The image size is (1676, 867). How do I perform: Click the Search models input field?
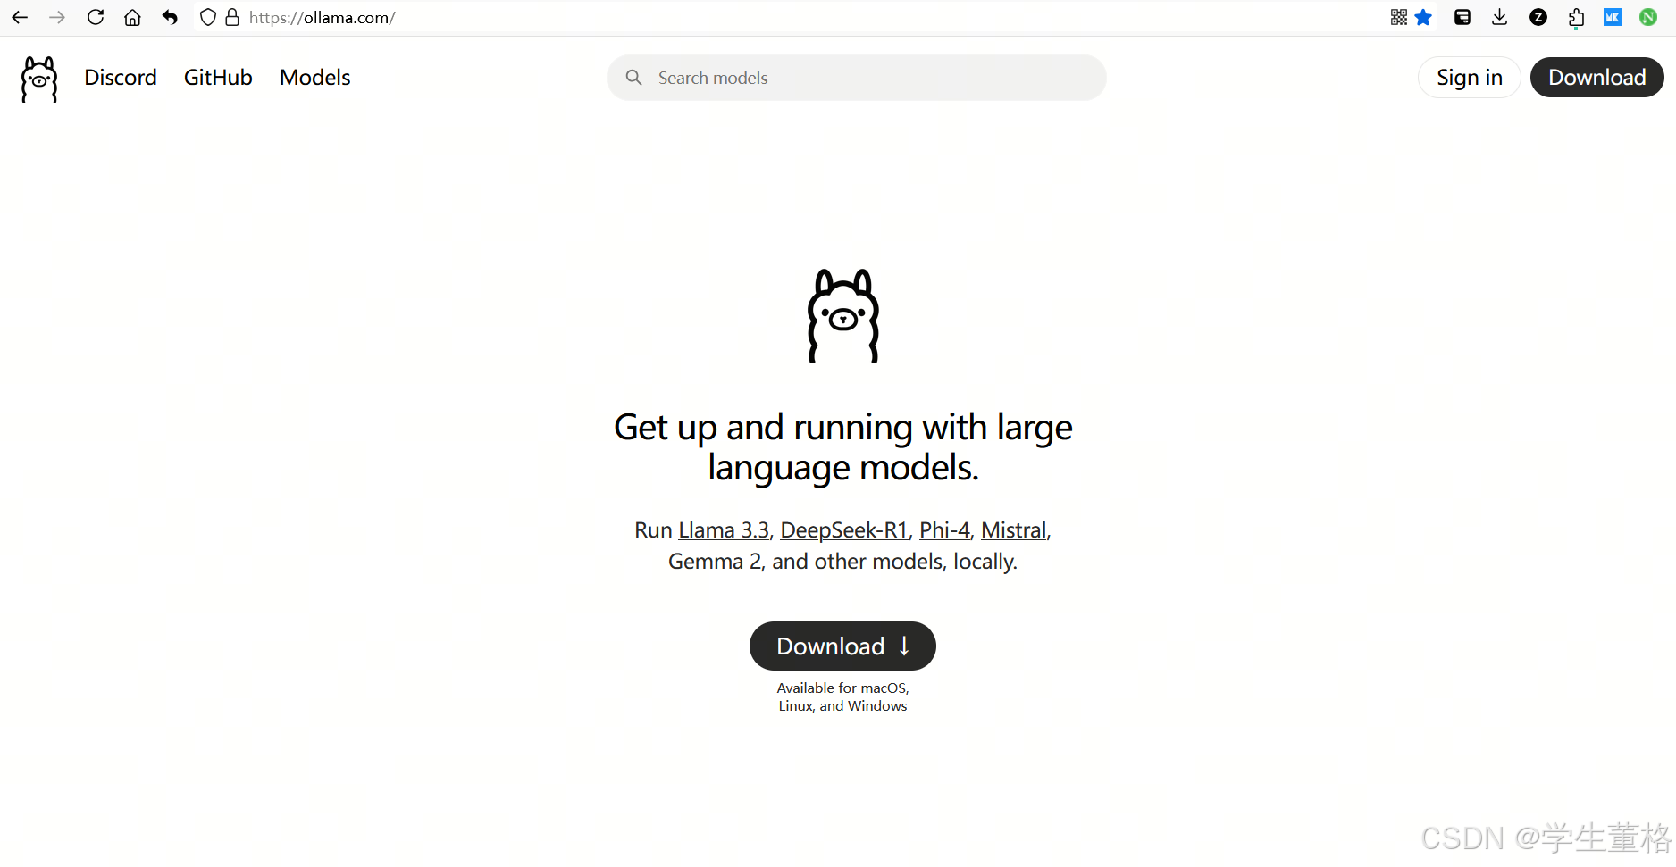856,78
